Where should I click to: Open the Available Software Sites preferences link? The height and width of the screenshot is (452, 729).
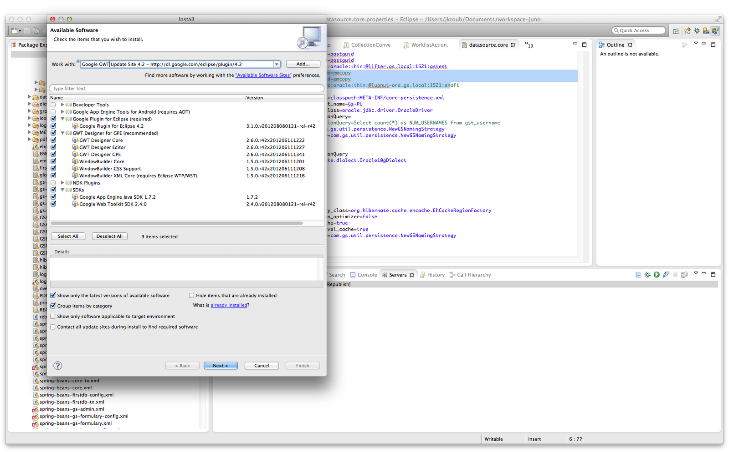point(263,75)
